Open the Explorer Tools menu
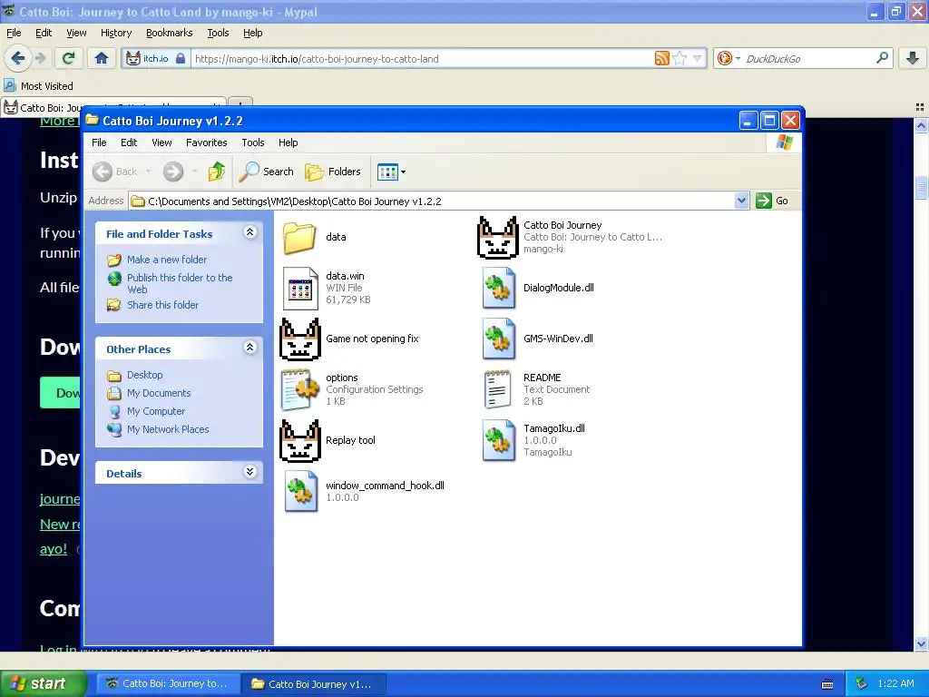This screenshot has height=697, width=929. coord(252,142)
